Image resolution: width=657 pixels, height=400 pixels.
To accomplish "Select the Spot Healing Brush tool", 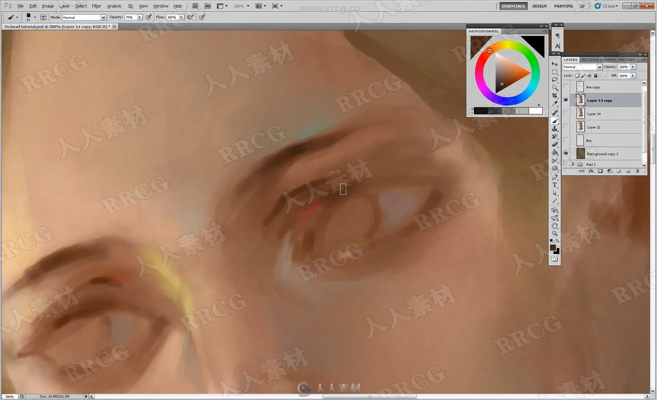I will click(555, 113).
